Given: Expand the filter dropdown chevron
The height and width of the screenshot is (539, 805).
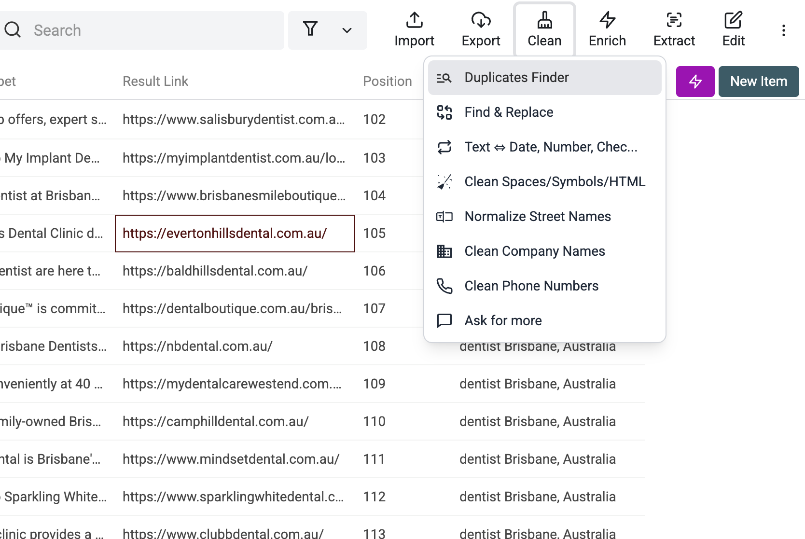Looking at the screenshot, I should (347, 30).
